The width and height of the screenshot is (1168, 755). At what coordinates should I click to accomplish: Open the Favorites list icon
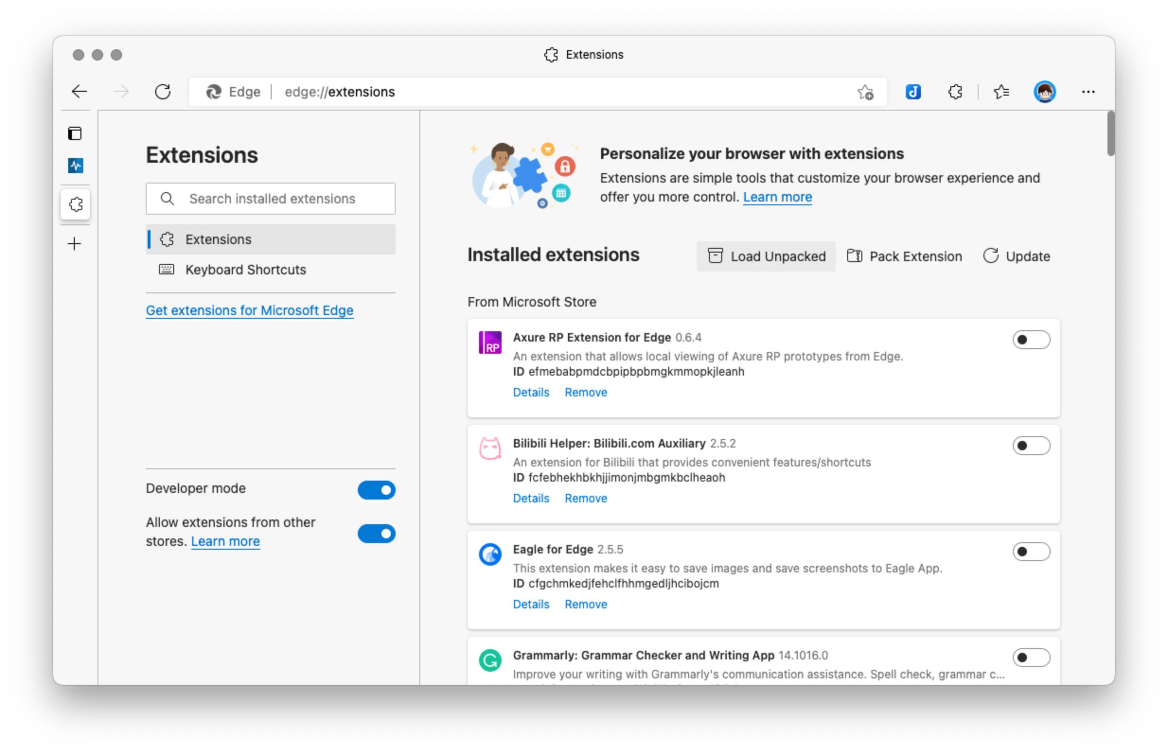pos(1001,92)
